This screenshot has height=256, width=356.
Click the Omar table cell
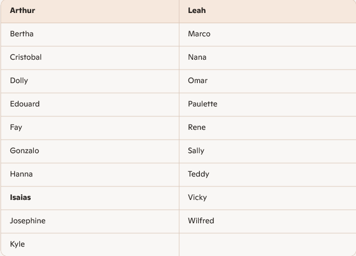point(198,80)
